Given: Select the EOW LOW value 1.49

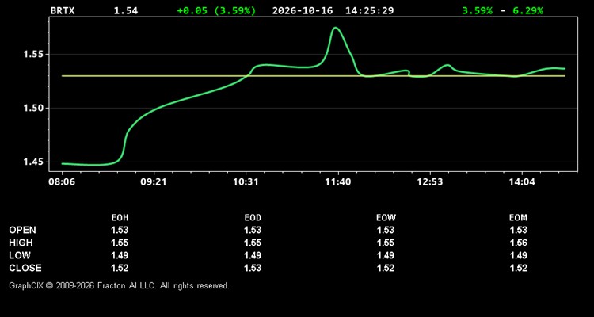Looking at the screenshot, I should tap(386, 255).
